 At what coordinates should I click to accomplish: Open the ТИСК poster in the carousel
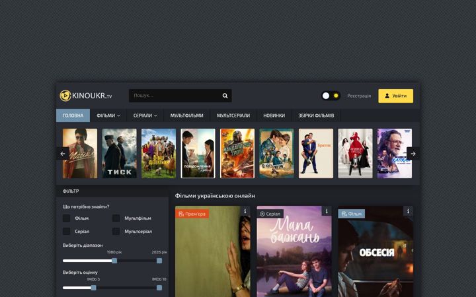point(119,153)
